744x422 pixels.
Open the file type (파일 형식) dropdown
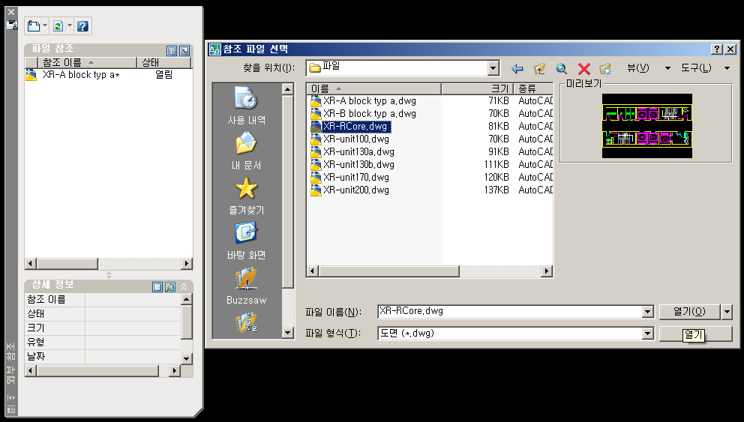(648, 334)
